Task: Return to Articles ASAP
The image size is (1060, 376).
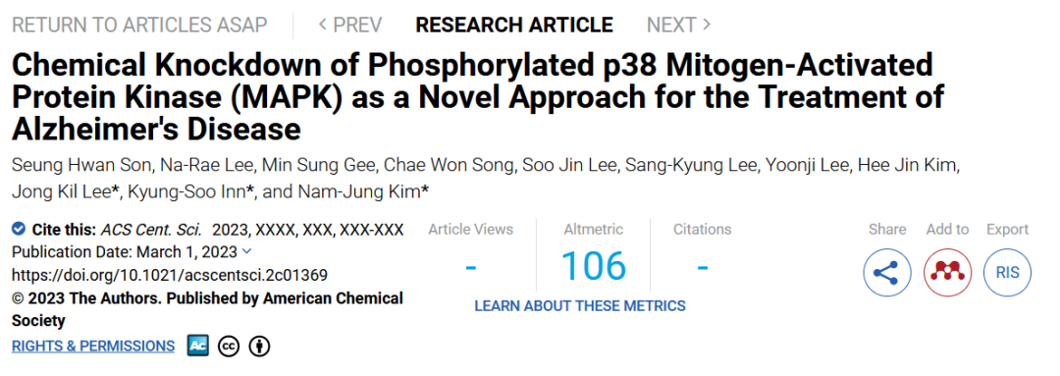Action: pyautogui.click(x=140, y=26)
